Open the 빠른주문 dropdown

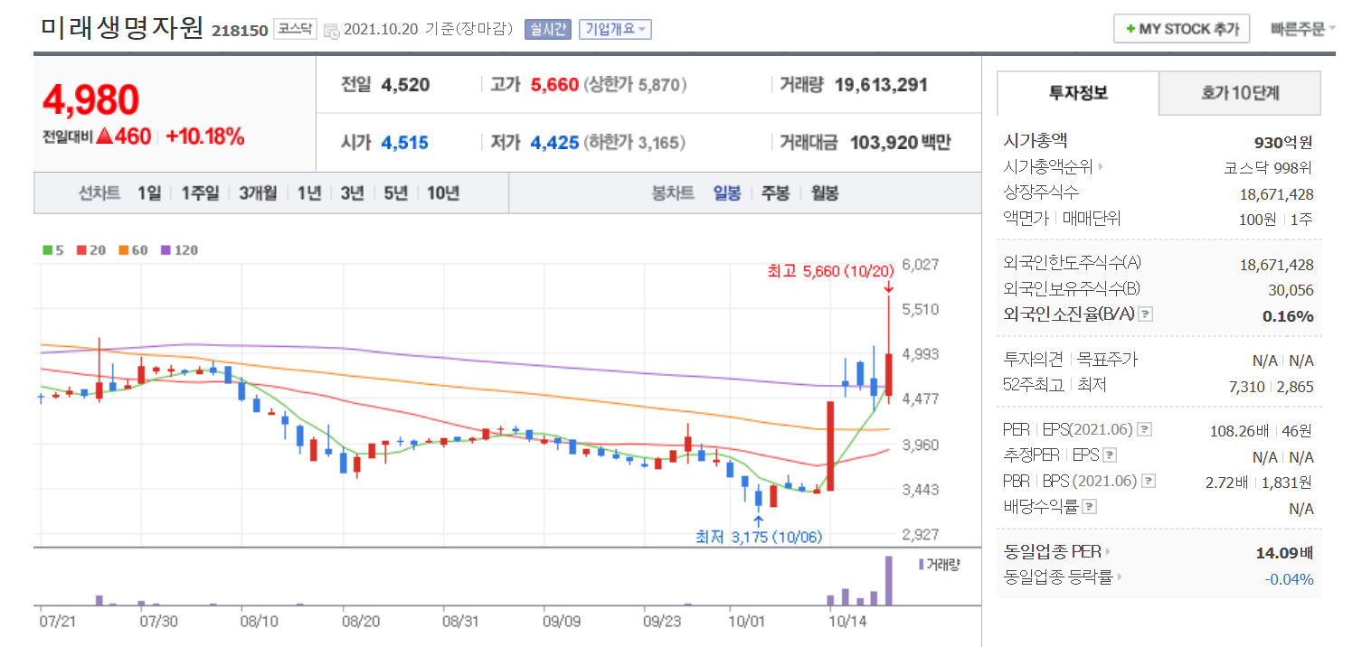tap(1302, 29)
